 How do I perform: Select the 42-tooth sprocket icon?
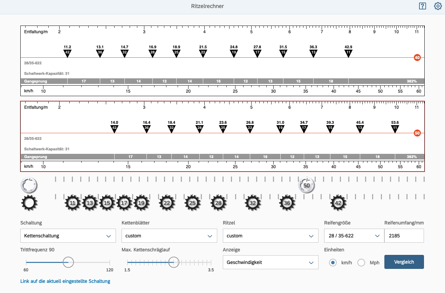click(x=338, y=203)
